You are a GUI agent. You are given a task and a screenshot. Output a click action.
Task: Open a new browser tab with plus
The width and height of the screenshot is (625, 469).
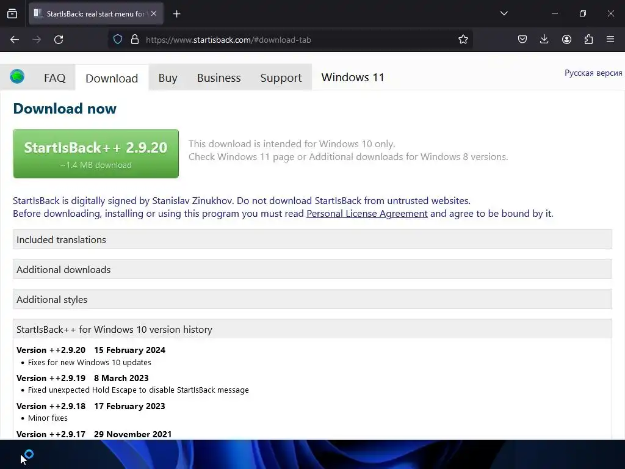[176, 14]
